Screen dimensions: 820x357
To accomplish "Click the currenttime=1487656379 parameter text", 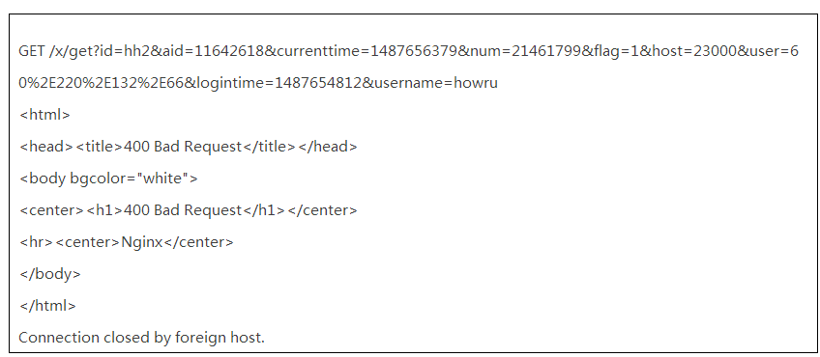I will pos(367,51).
